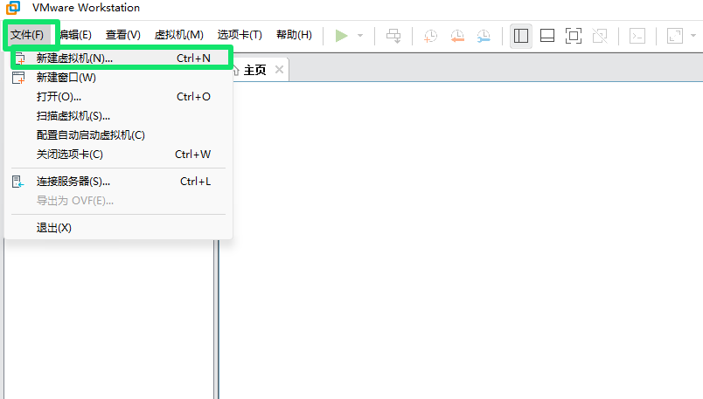
Task: Toggle the thumbnail bar view button
Action: click(547, 35)
